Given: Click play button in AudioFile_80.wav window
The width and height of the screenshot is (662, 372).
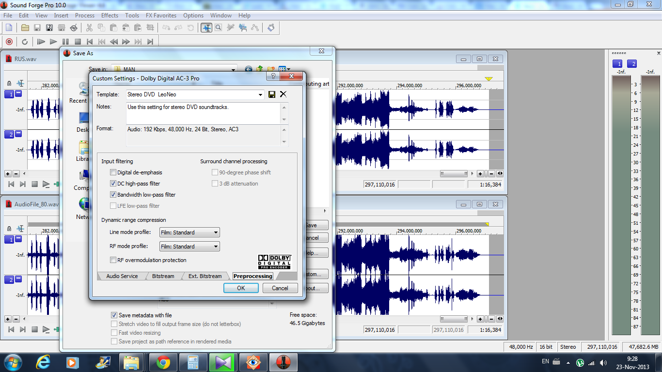Looking at the screenshot, I should coord(46,330).
